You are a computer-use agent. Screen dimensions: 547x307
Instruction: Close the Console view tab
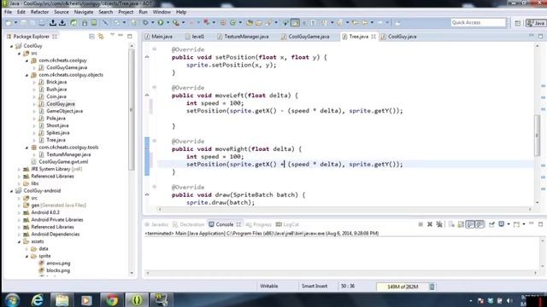click(238, 224)
